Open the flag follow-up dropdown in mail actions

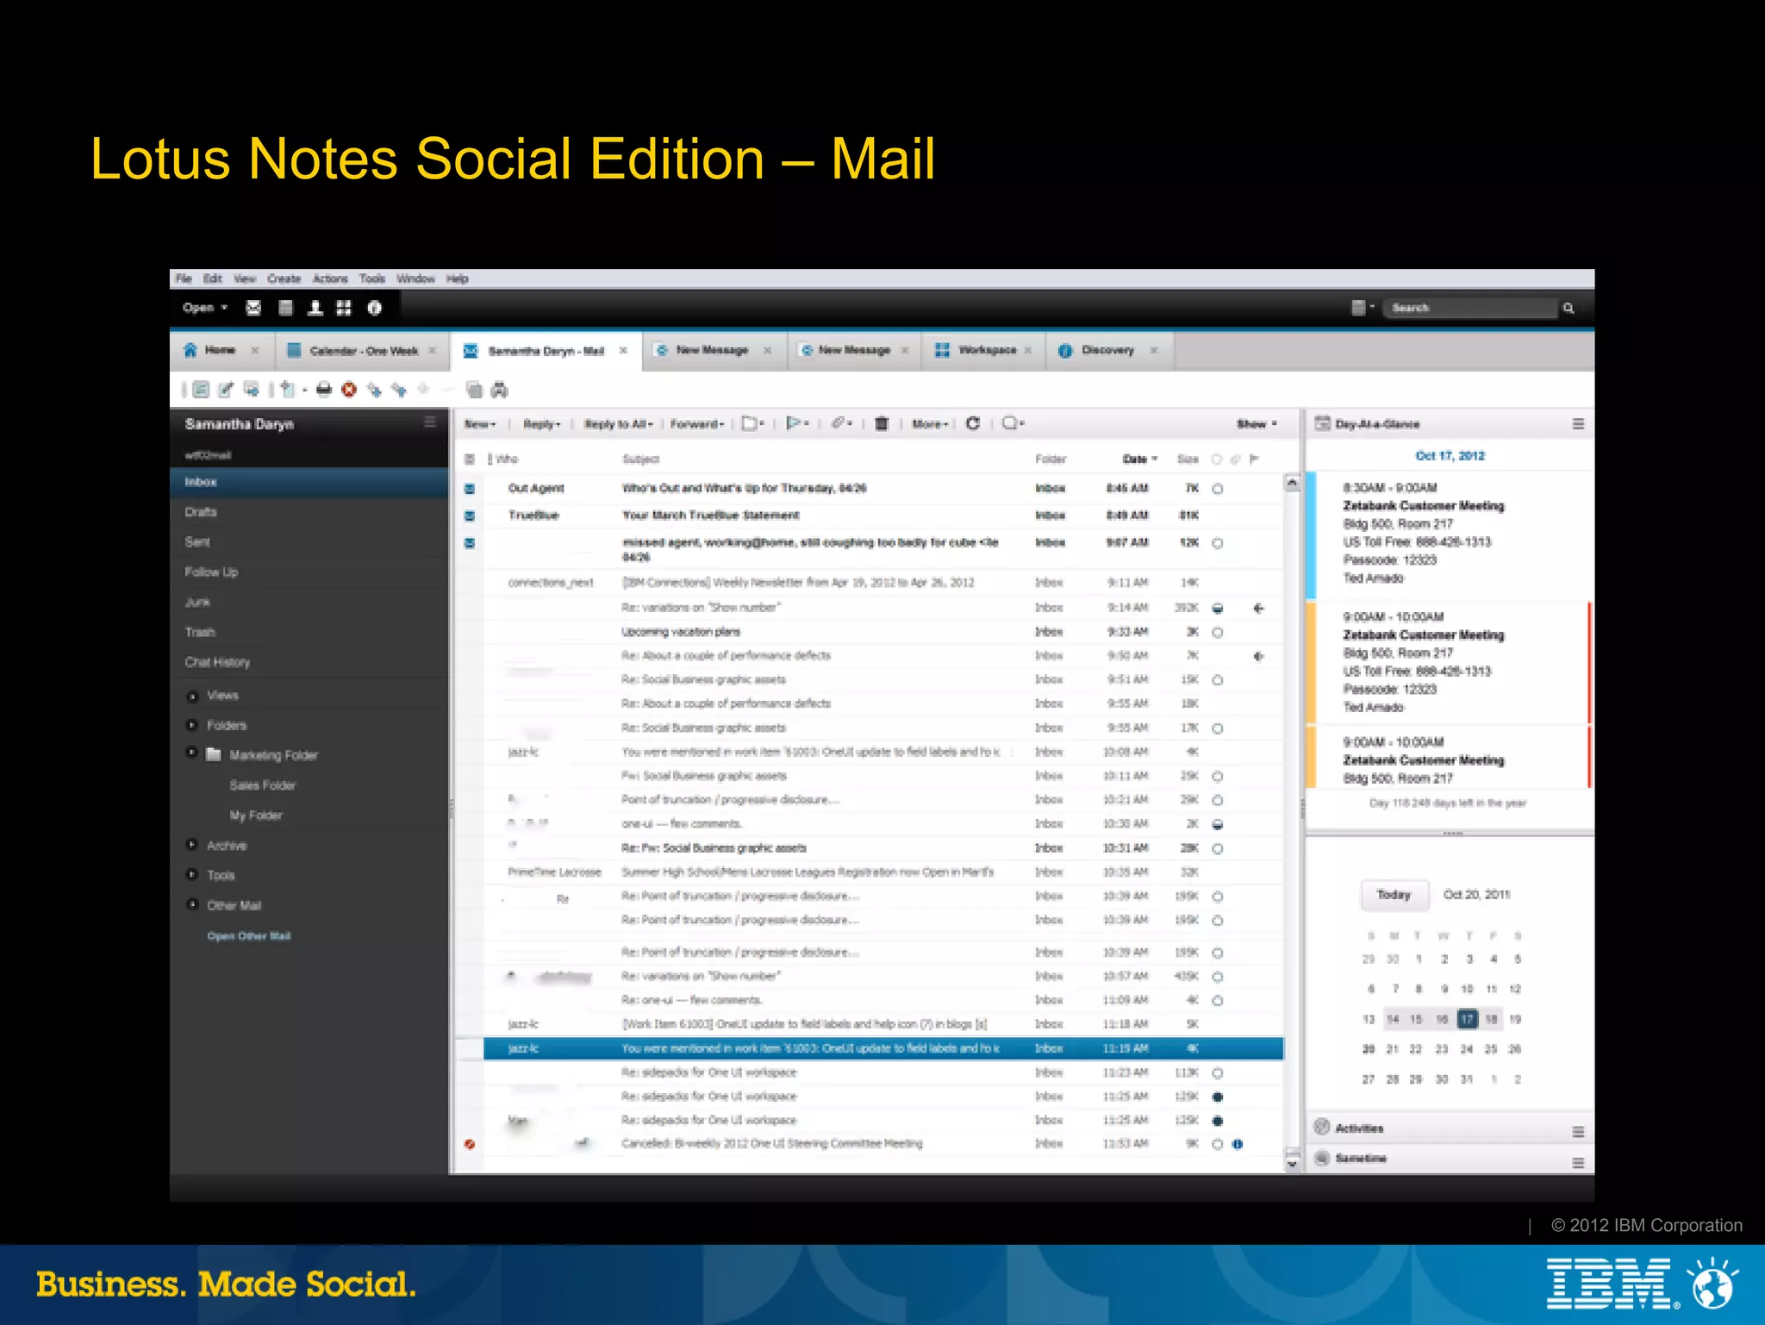797,423
